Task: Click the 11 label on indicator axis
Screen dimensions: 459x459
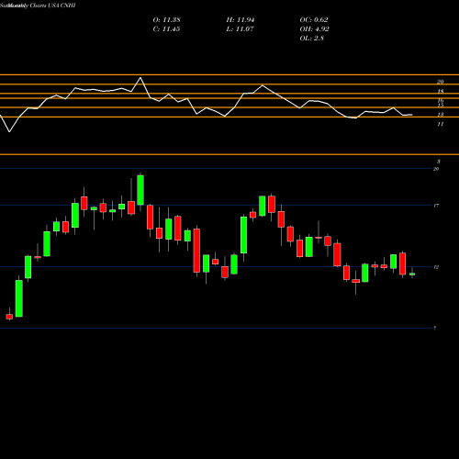Action: 441,124
